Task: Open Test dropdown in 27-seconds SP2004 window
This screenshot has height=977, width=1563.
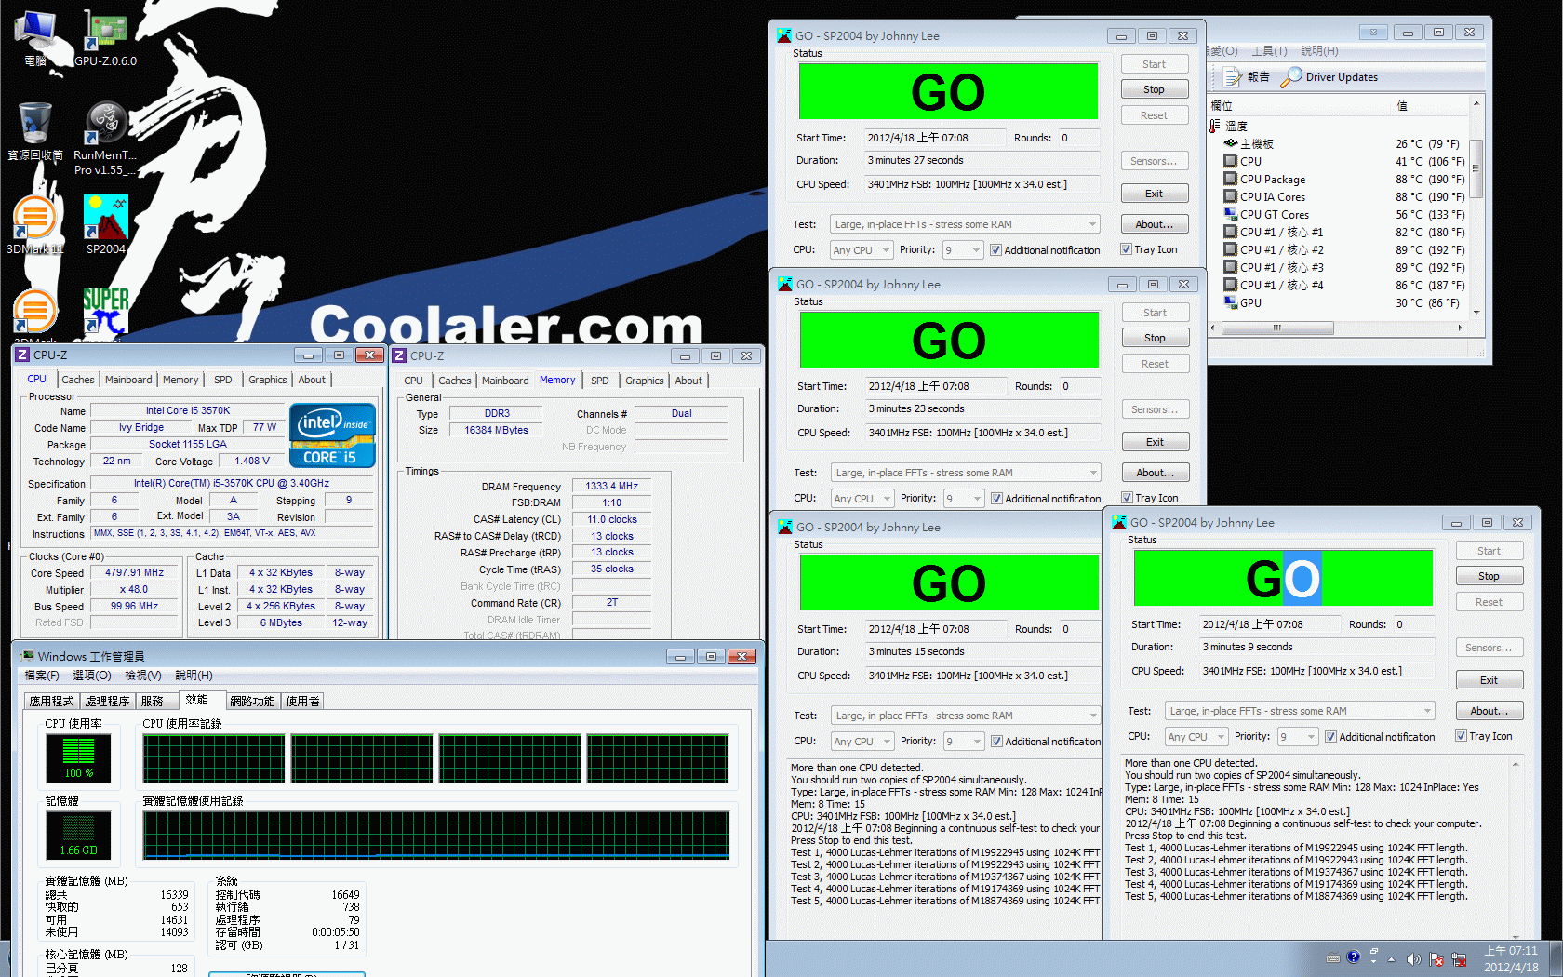Action: tap(965, 224)
